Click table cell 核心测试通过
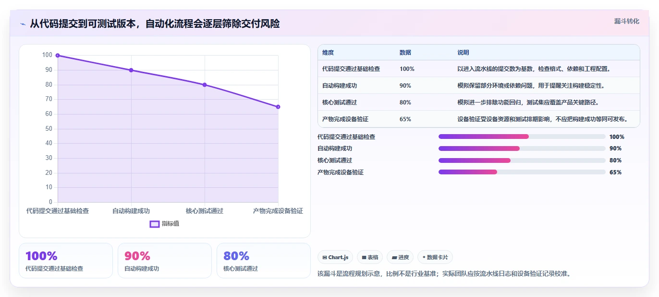The image size is (659, 297). tap(340, 103)
